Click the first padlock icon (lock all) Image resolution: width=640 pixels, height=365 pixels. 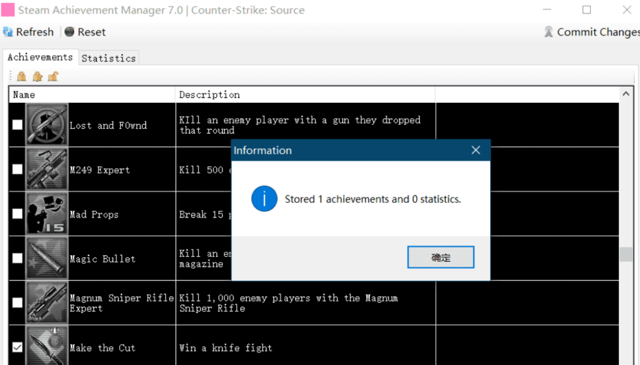(x=21, y=76)
